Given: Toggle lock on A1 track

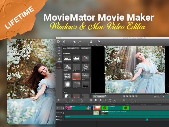Looking at the screenshot, I should tap(61, 117).
